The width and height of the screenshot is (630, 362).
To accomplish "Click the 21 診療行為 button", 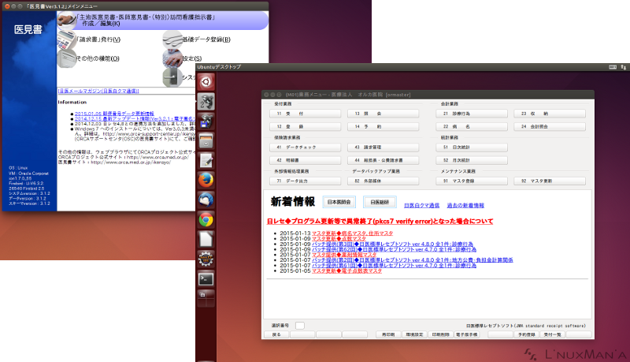I will tap(472, 114).
